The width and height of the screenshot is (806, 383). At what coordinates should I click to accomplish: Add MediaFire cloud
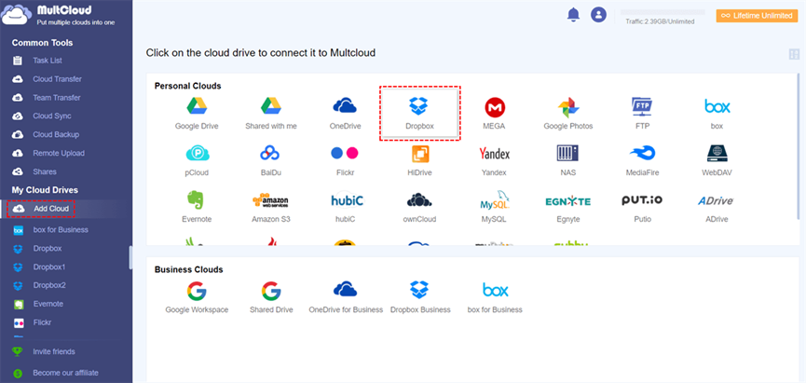click(643, 160)
